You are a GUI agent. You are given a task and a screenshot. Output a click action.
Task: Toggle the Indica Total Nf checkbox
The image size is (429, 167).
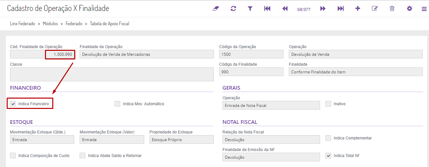328,156
